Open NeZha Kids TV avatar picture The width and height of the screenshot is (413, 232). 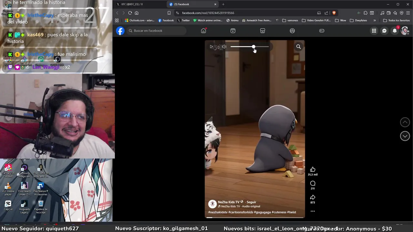(x=212, y=204)
